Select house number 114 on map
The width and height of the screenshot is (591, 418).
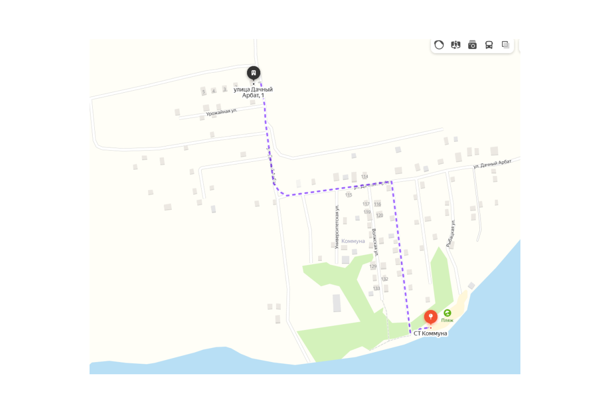(365, 177)
